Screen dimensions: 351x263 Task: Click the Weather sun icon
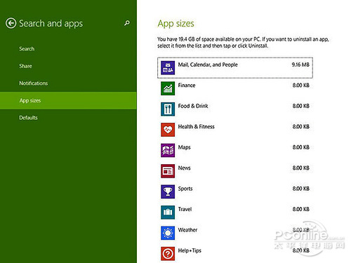coord(168,233)
